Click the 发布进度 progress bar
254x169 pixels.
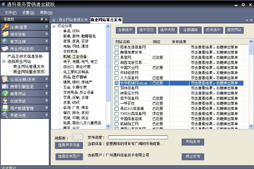[132, 137]
